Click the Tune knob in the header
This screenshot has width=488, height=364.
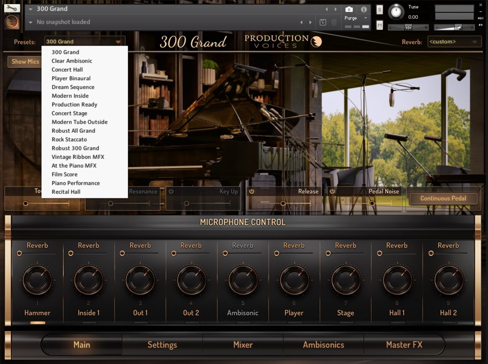click(396, 12)
